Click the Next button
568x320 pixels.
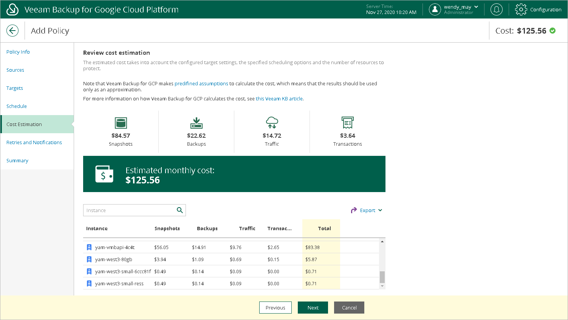313,308
